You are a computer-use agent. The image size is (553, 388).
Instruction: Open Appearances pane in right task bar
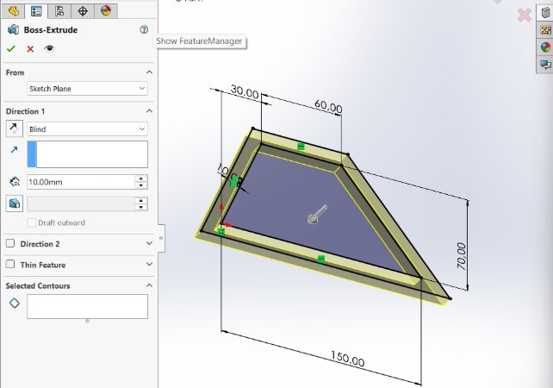coord(545,47)
